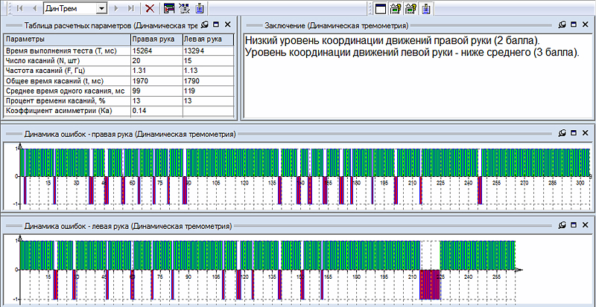
Task: Select the Коэффициент асимметрии (Ka) row
Action: coord(66,110)
